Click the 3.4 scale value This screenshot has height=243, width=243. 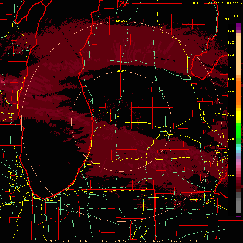pos(231,126)
